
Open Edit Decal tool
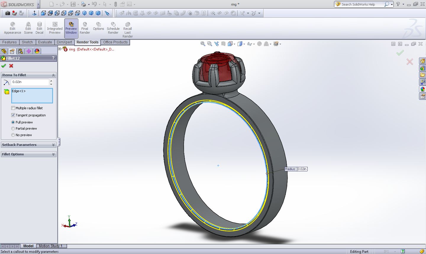[39, 28]
